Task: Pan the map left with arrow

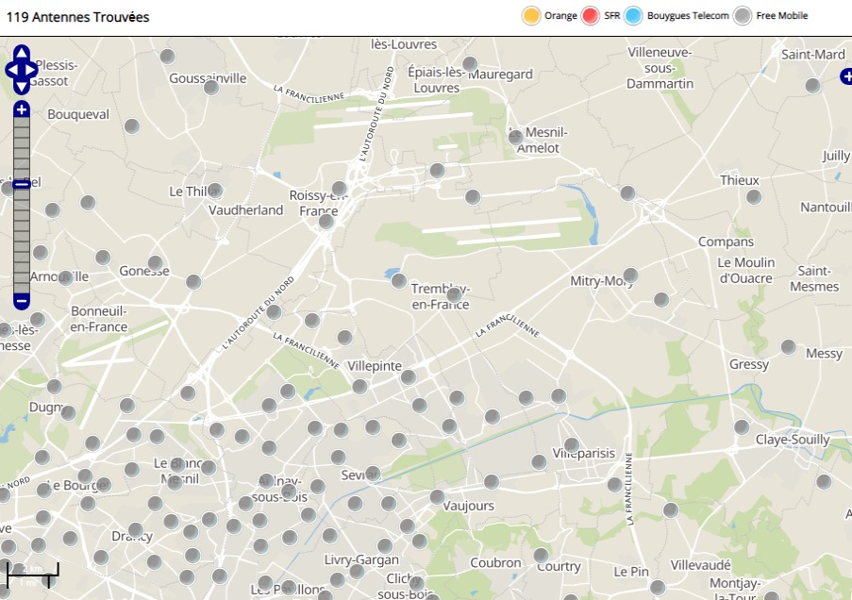Action: pyautogui.click(x=12, y=70)
